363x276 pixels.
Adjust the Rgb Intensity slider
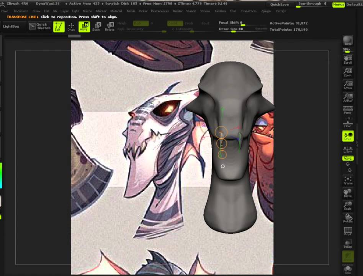(142, 30)
